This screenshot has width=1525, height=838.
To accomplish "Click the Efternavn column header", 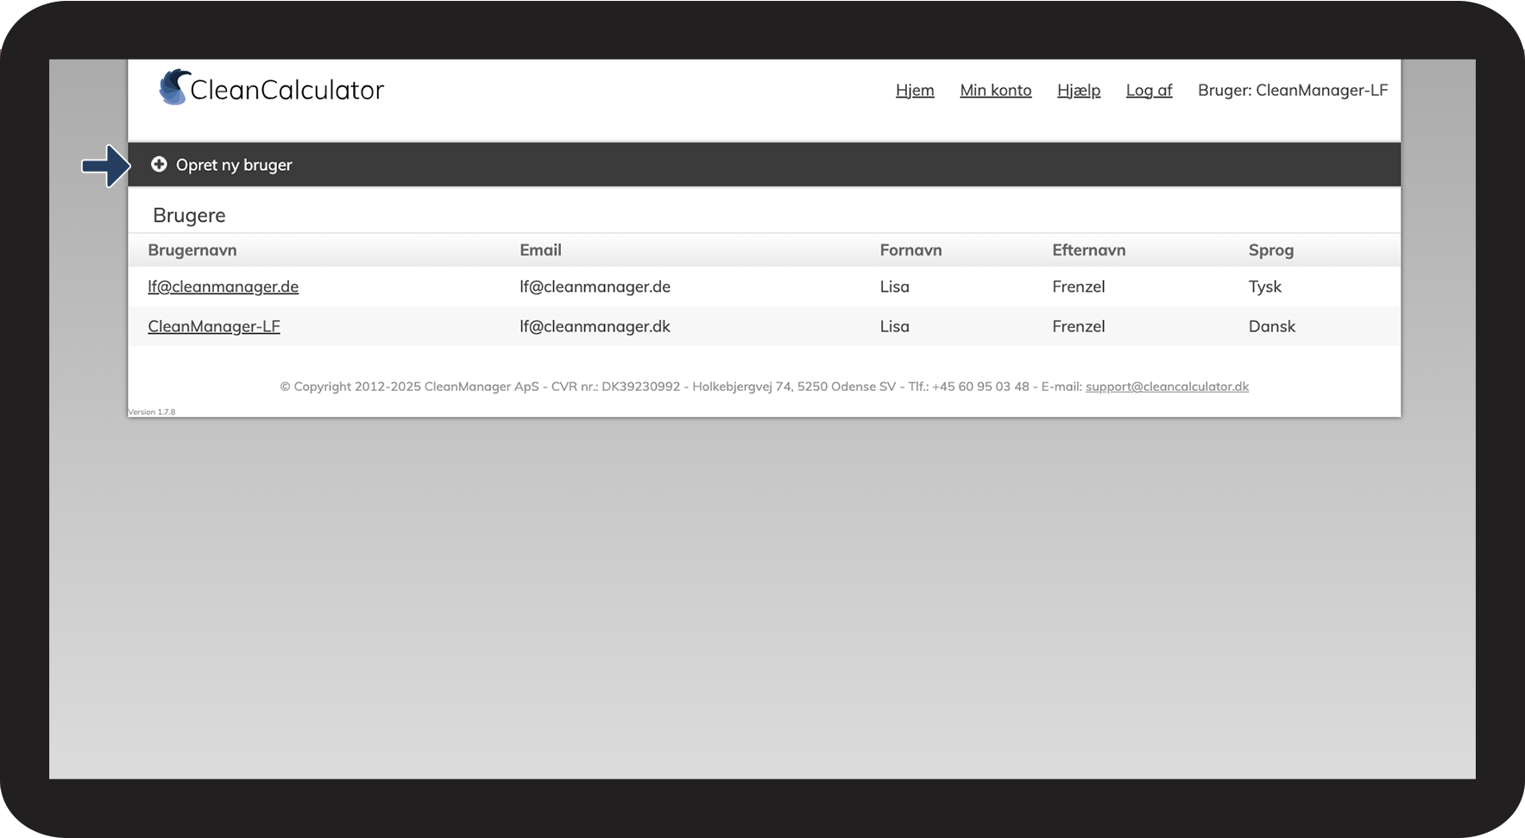I will 1088,250.
